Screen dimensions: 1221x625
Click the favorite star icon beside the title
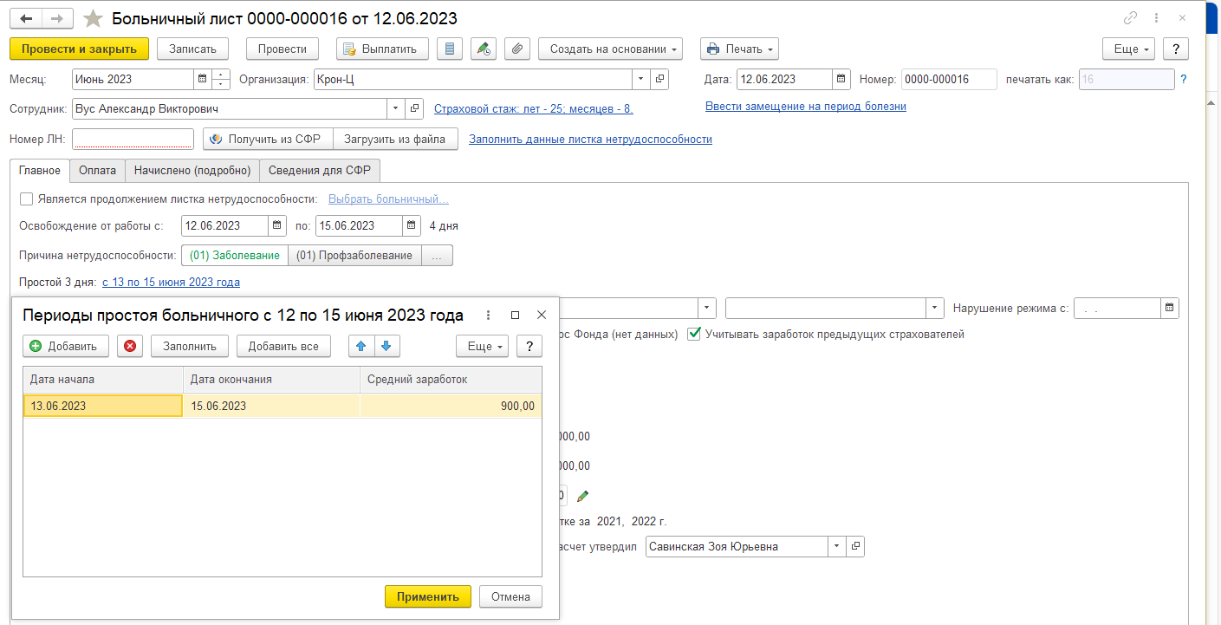point(93,18)
